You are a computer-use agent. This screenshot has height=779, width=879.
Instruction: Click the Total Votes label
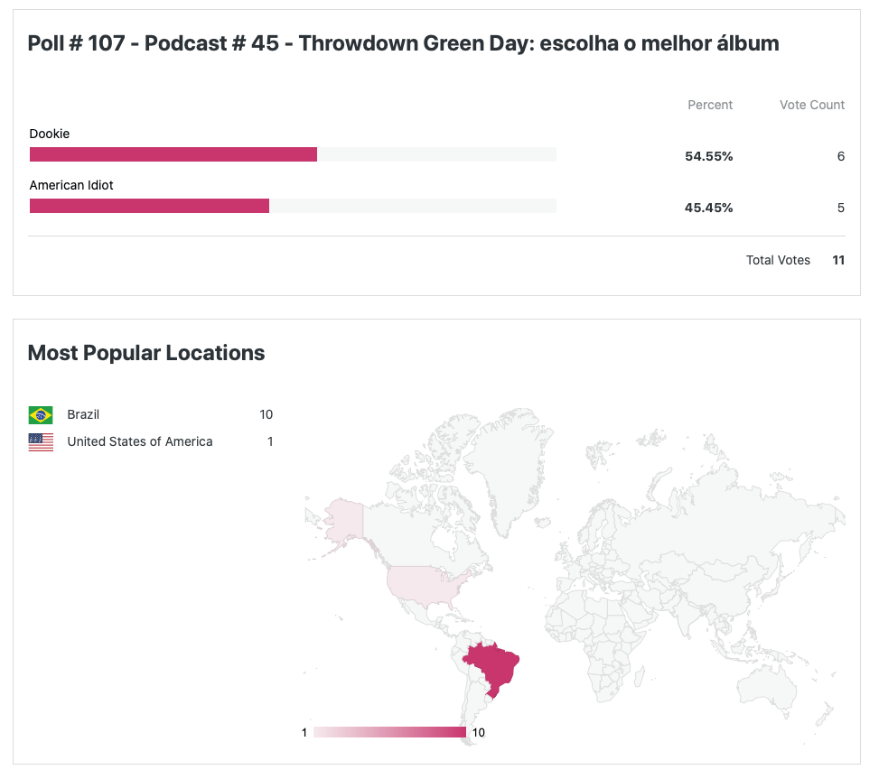pyautogui.click(x=778, y=260)
